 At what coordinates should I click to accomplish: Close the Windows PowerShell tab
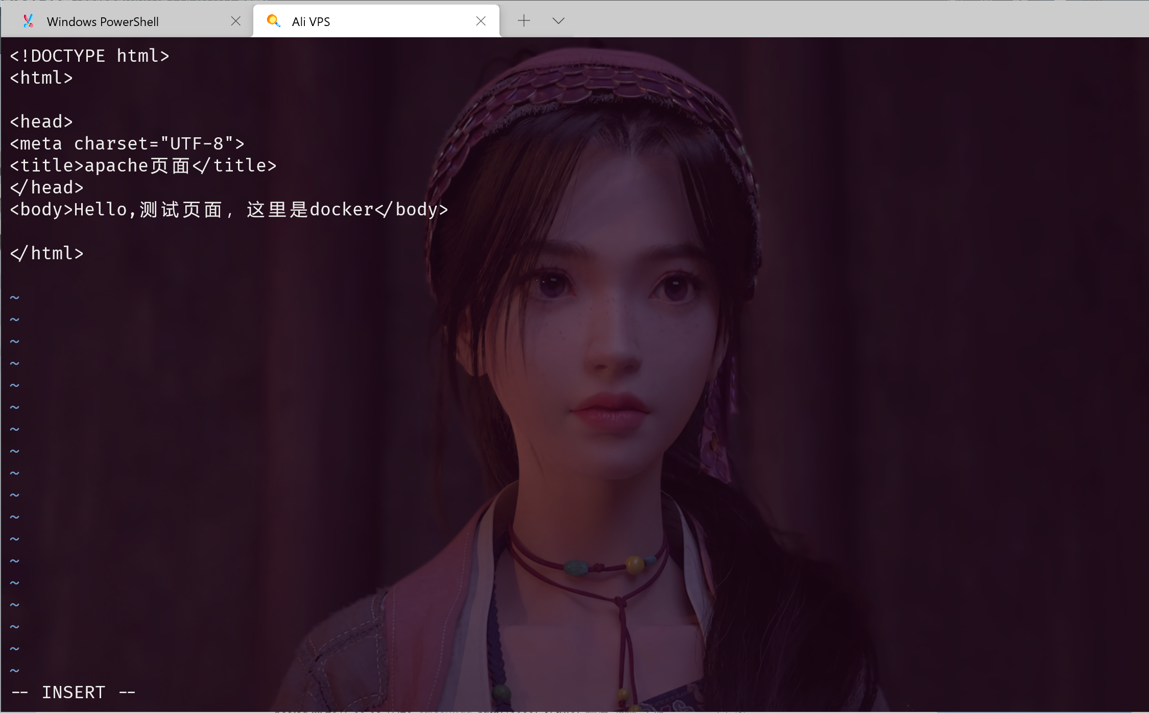pos(235,21)
